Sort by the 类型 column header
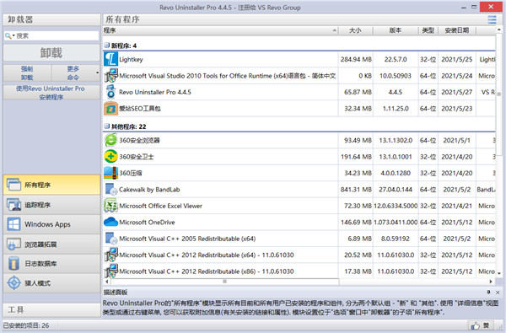 [428, 30]
